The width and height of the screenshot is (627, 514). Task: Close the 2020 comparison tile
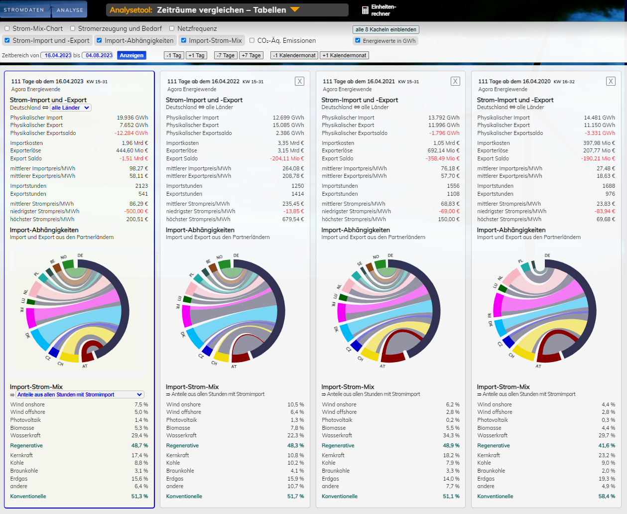[611, 81]
